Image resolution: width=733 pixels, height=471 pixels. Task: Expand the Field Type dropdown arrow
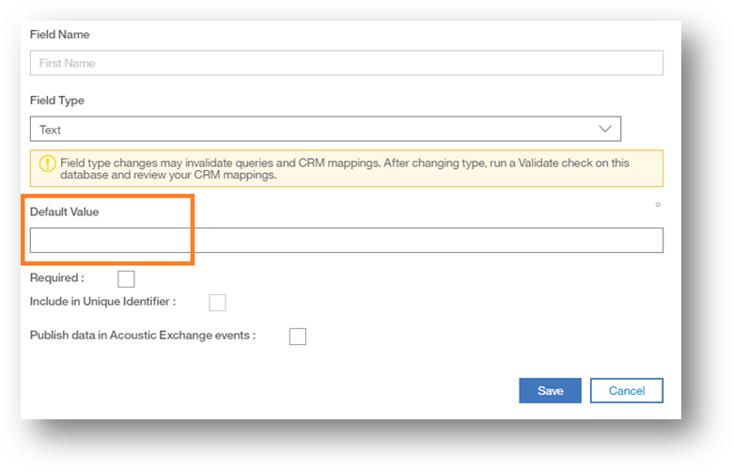click(x=604, y=129)
